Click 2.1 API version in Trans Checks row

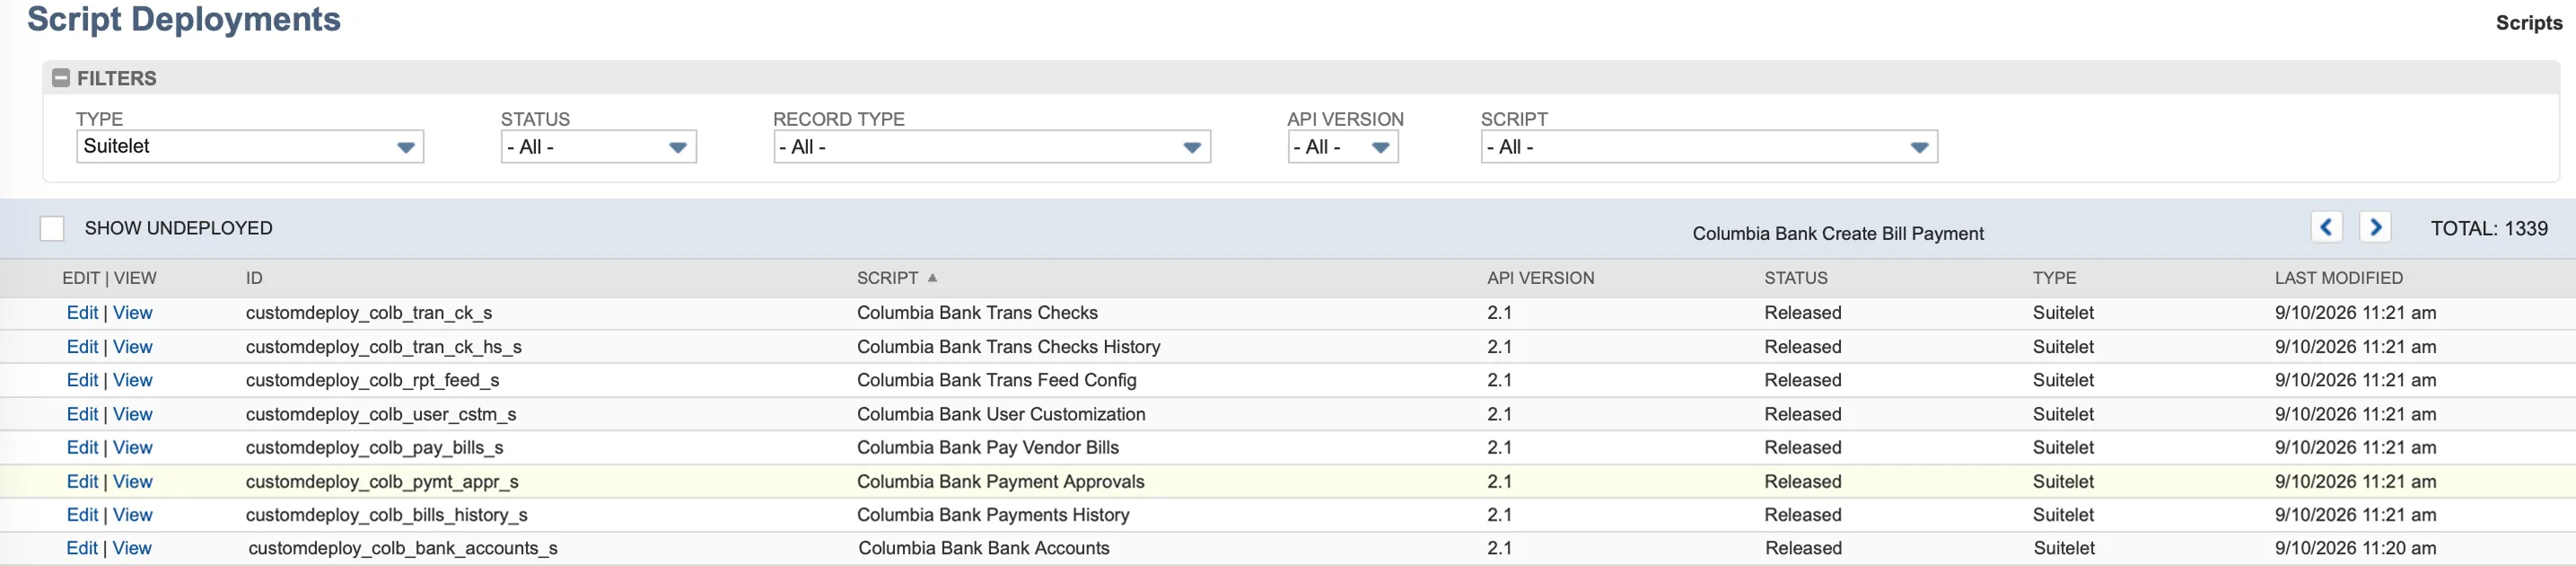tap(1499, 313)
